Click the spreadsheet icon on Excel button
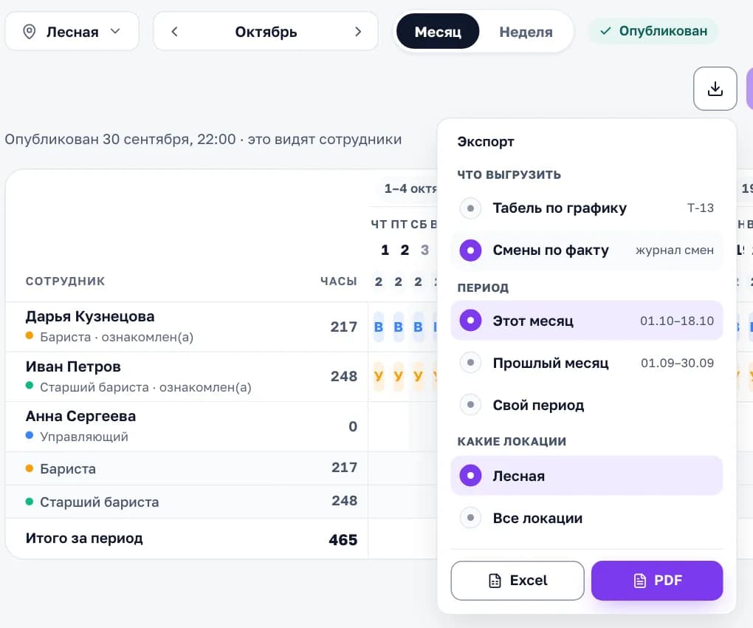This screenshot has height=628, width=753. click(495, 581)
